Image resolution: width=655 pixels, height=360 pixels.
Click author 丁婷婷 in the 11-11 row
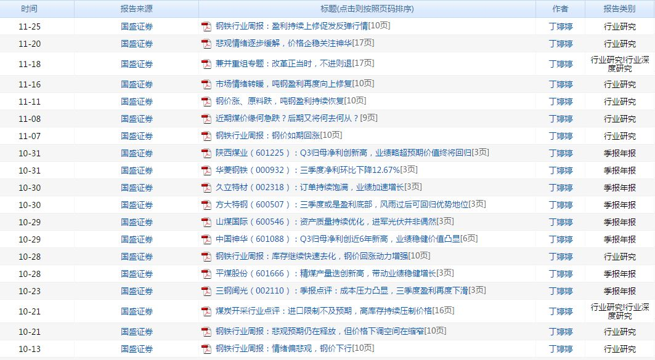[x=561, y=102]
